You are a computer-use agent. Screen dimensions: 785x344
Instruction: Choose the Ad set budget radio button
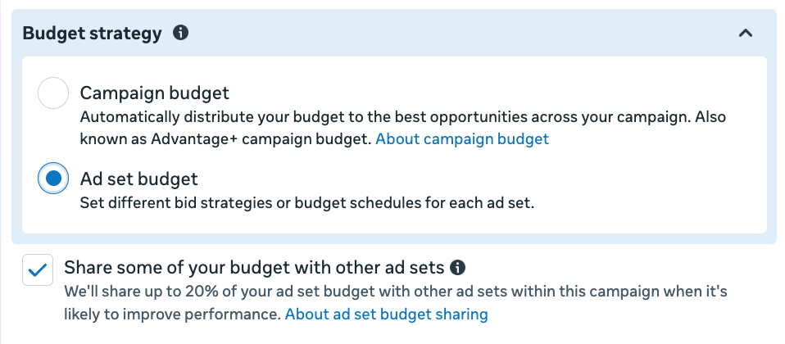tap(53, 179)
